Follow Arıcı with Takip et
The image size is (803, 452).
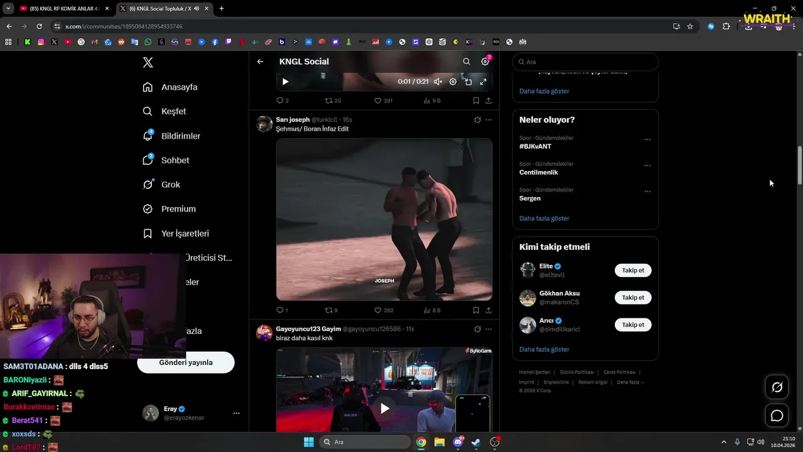click(633, 325)
